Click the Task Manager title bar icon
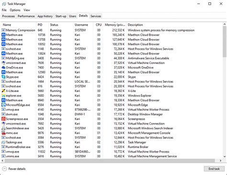Screen dimensions: 227x175 pos(4,4)
